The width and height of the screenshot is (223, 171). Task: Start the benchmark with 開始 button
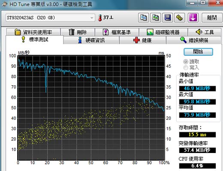[198, 52]
